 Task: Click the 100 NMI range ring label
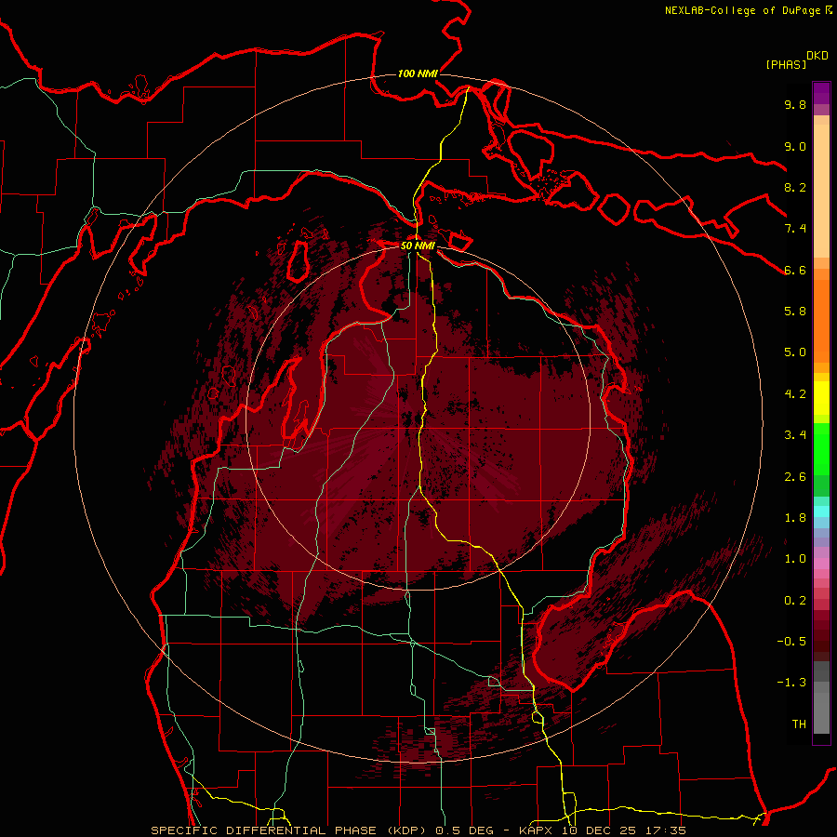tap(418, 73)
